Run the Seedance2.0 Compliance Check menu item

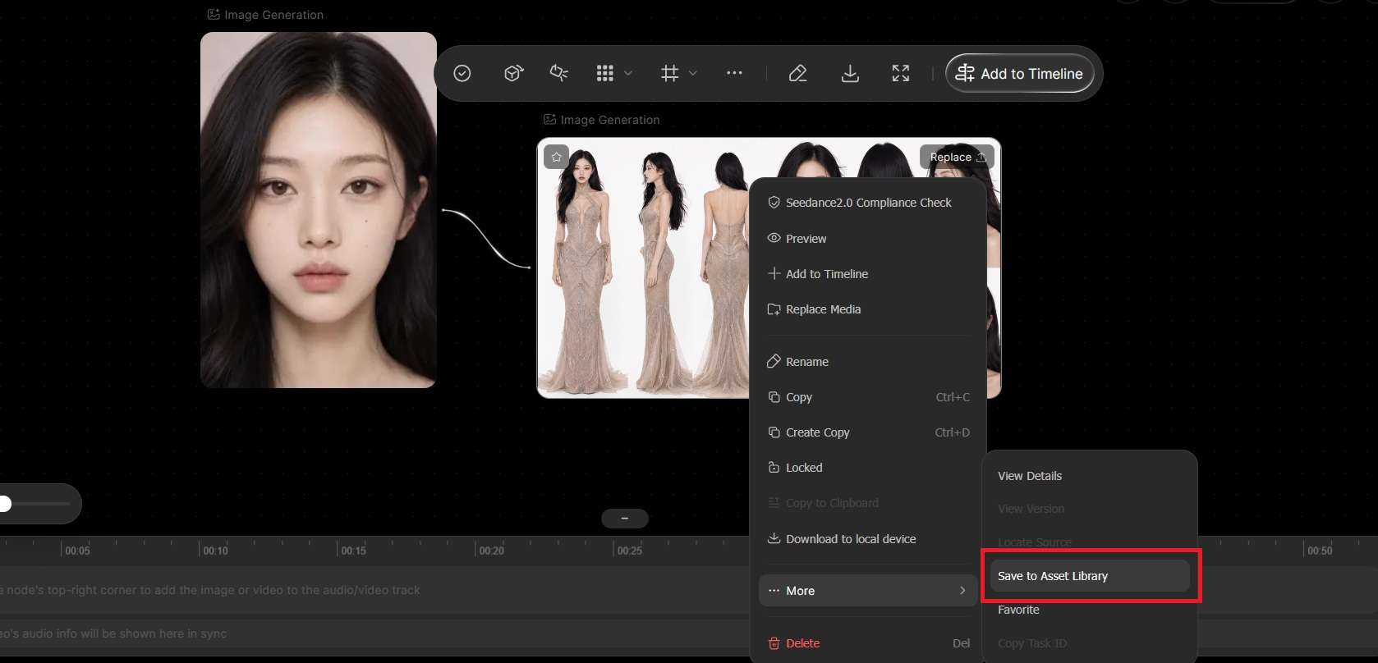pos(868,203)
